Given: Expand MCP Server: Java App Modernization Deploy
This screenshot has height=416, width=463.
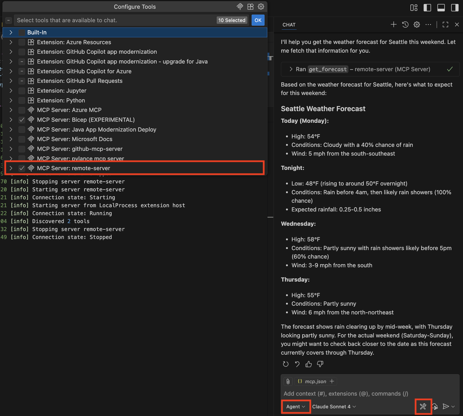Looking at the screenshot, I should [x=11, y=129].
